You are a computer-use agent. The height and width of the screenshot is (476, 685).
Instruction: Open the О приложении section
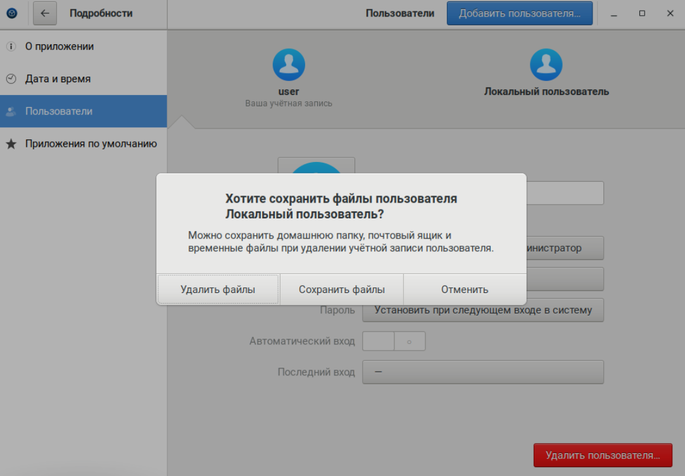click(60, 46)
